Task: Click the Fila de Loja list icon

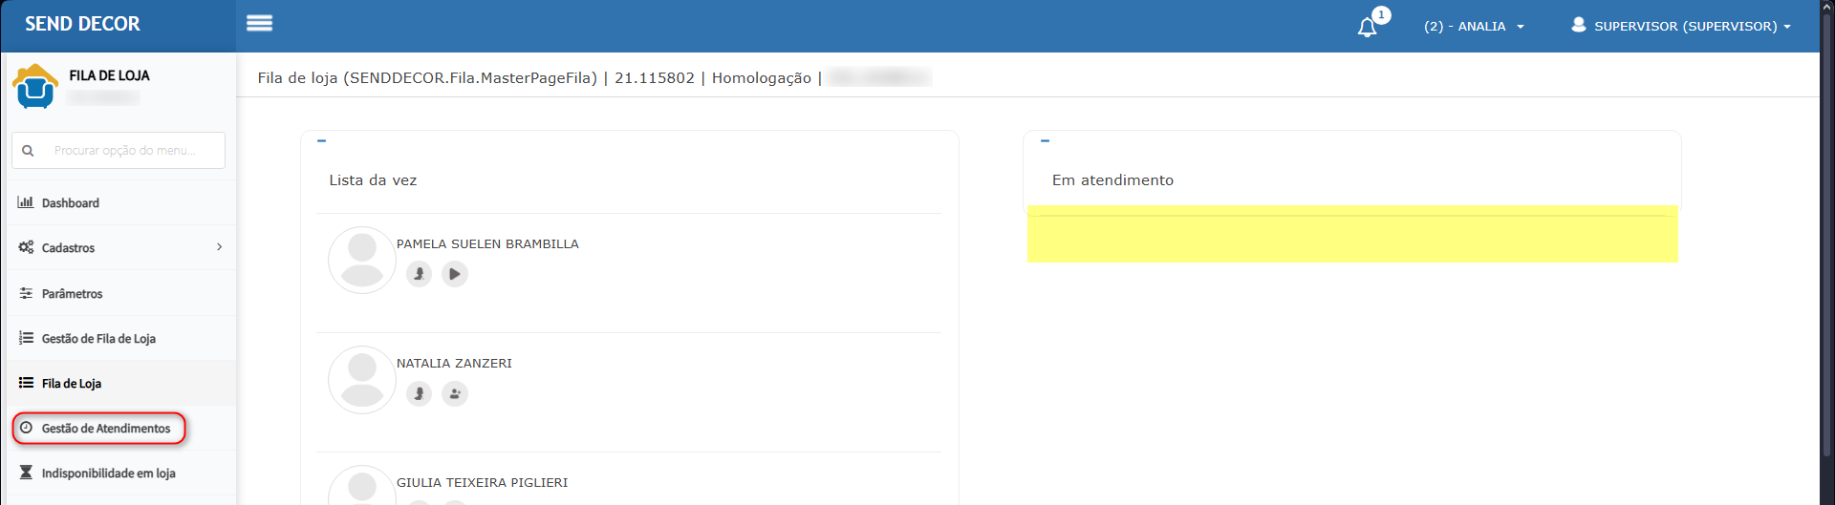Action: click(26, 383)
